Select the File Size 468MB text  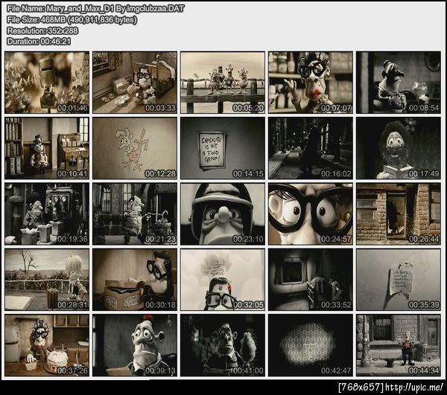point(72,19)
